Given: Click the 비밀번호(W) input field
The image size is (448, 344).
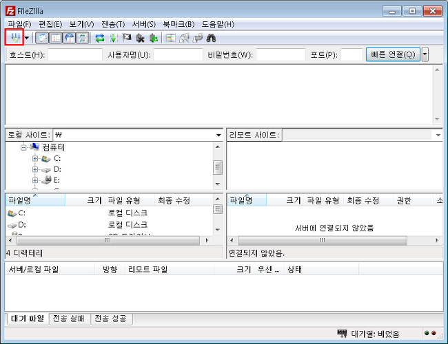Looking at the screenshot, I should click(x=281, y=54).
